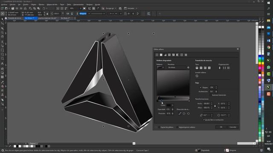Toggle Suavizar transición checkbox

(x=210, y=95)
